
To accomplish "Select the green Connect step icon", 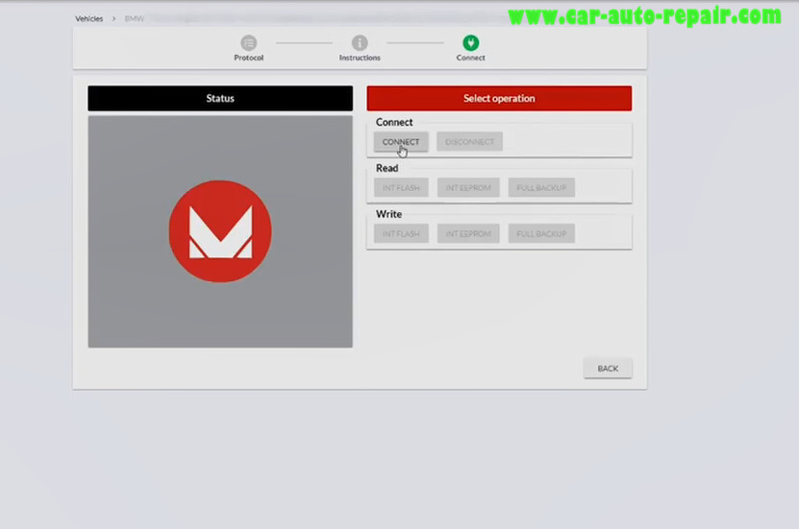I will pyautogui.click(x=471, y=43).
